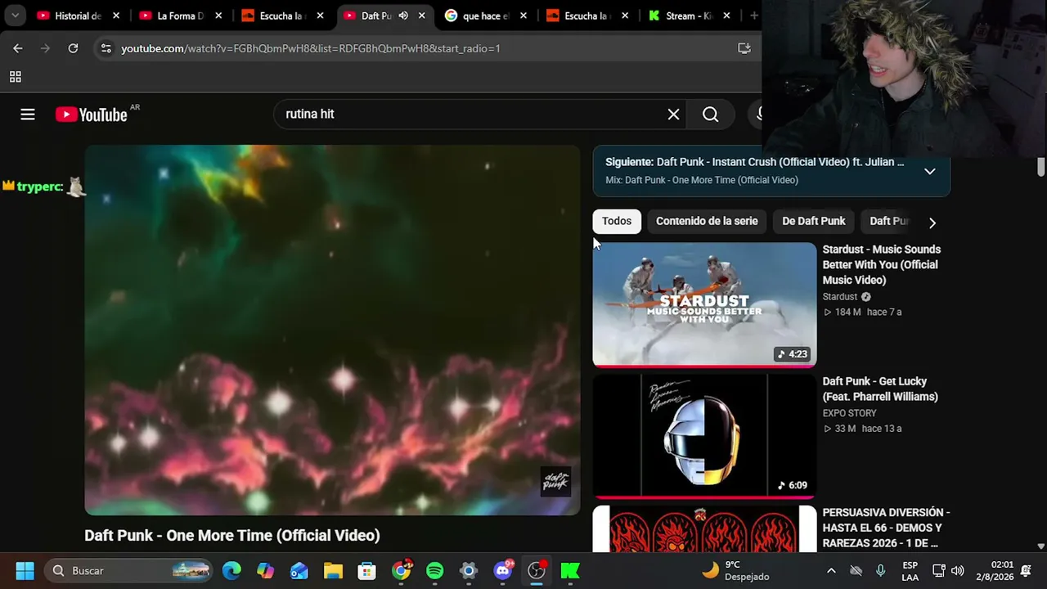The width and height of the screenshot is (1047, 589).
Task: View site information for youtube.com
Action: [106, 48]
